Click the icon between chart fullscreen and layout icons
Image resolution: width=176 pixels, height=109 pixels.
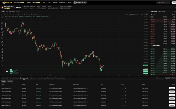144,14
